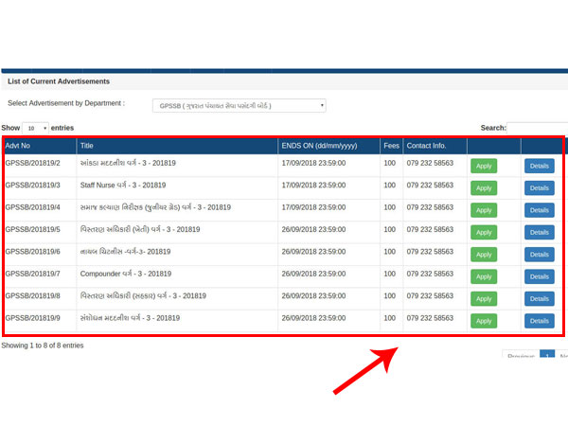
Task: Select the Advt No cell GPSSB/201819/7
Action: [x=32, y=274]
